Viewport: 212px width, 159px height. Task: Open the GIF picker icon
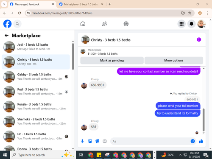105,141
